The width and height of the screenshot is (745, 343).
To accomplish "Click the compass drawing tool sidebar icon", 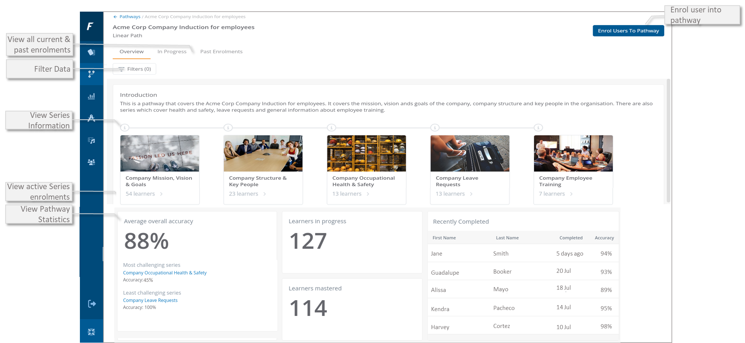I will (91, 118).
